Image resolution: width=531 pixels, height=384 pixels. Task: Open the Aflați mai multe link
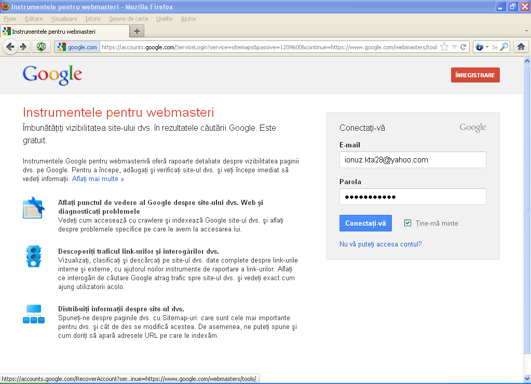tap(98, 179)
